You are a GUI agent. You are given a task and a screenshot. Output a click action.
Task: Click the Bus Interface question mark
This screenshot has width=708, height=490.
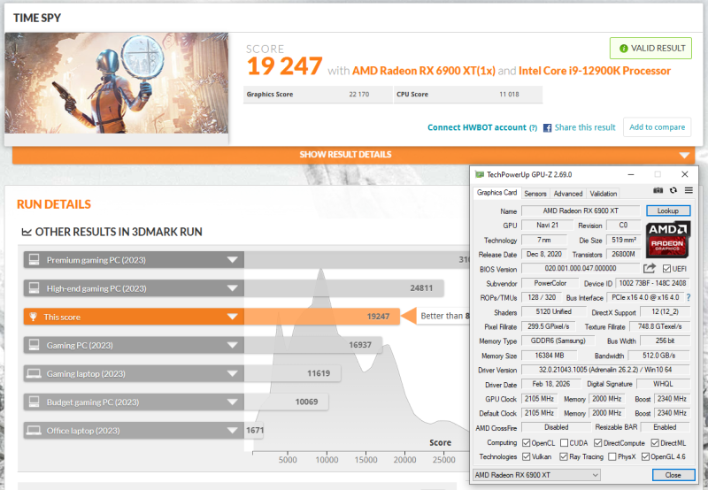(689, 297)
